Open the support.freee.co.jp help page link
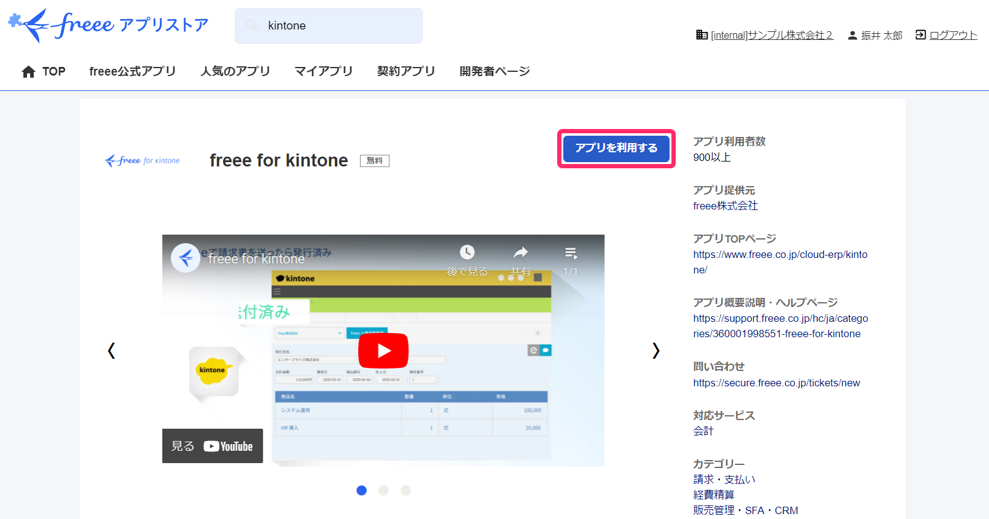Image resolution: width=989 pixels, height=519 pixels. [781, 326]
